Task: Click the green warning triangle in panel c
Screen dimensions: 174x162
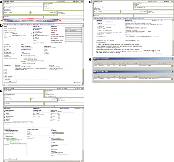Action: pos(5,138)
